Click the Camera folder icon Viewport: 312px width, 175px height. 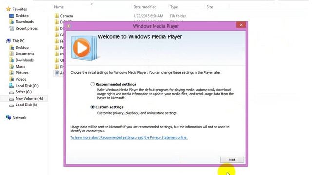[x=57, y=16]
